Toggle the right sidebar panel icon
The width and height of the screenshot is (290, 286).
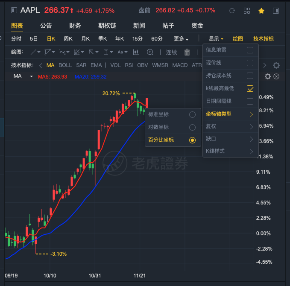[x=276, y=11]
